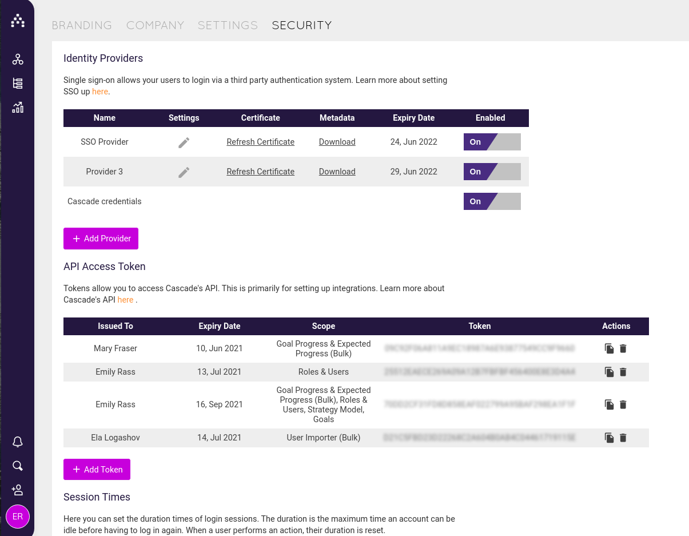689x536 pixels.
Task: Delete Ela Logashov's token with trash icon
Action: (623, 438)
